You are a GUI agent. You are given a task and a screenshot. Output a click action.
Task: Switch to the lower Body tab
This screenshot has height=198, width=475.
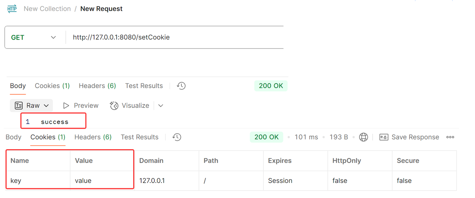[x=13, y=137]
